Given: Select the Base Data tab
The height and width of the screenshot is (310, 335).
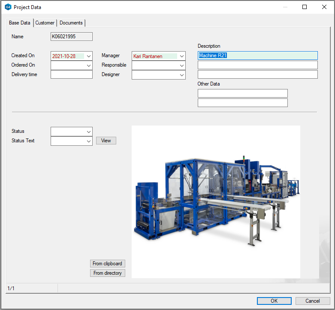Looking at the screenshot, I should [x=20, y=23].
